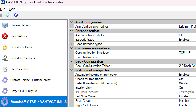
Task: Click the Waste value cell
Action: [187, 83]
